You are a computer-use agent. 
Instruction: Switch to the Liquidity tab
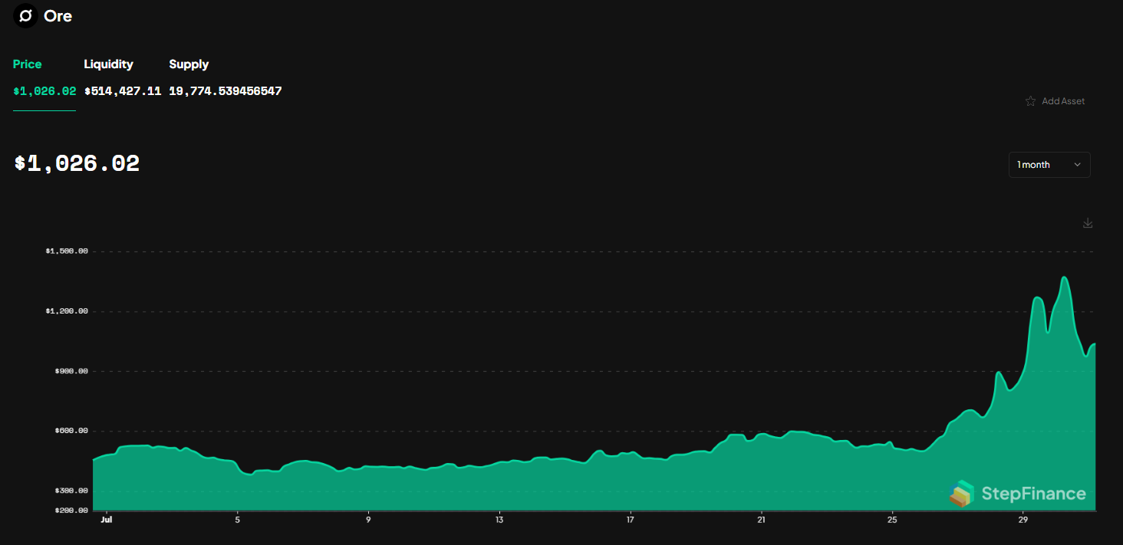[108, 64]
